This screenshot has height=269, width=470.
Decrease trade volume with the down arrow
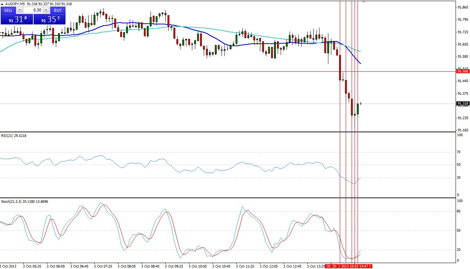20,10
